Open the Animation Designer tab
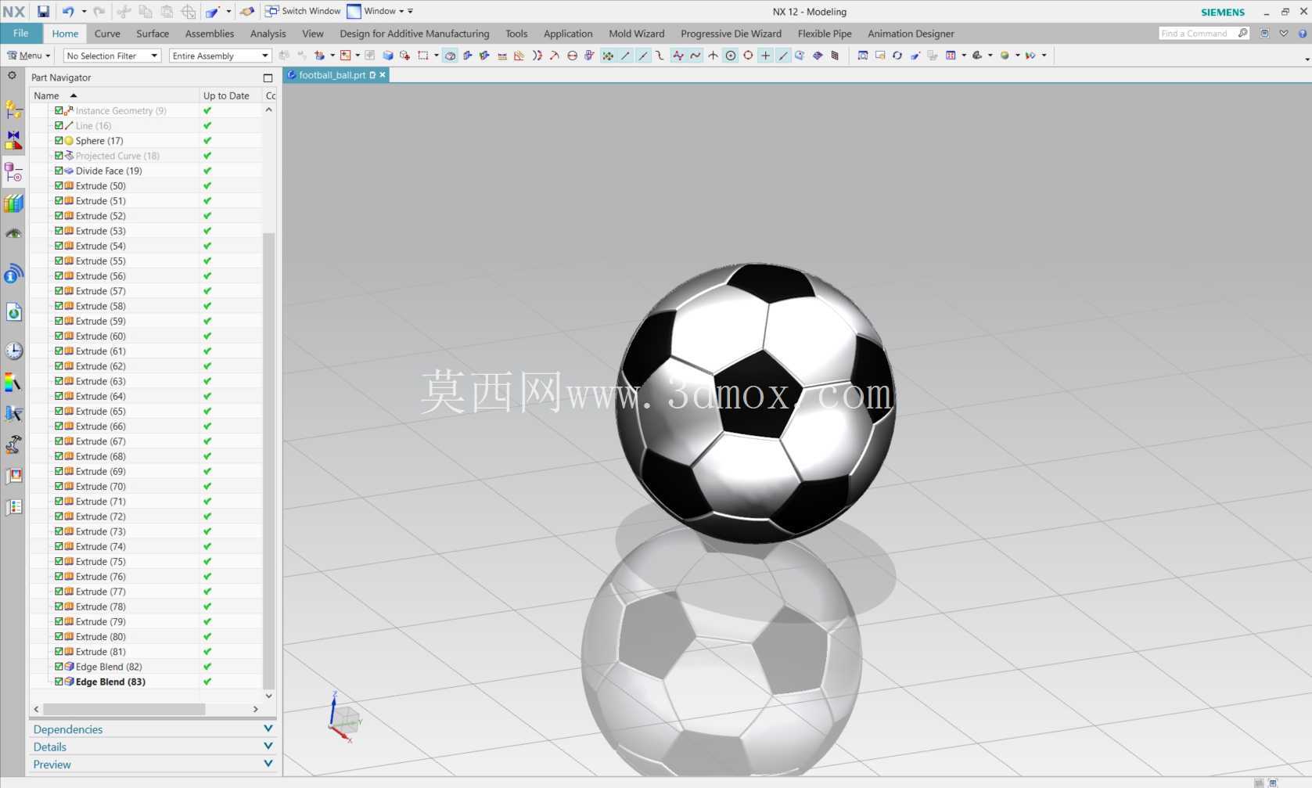Image resolution: width=1312 pixels, height=788 pixels. (911, 34)
